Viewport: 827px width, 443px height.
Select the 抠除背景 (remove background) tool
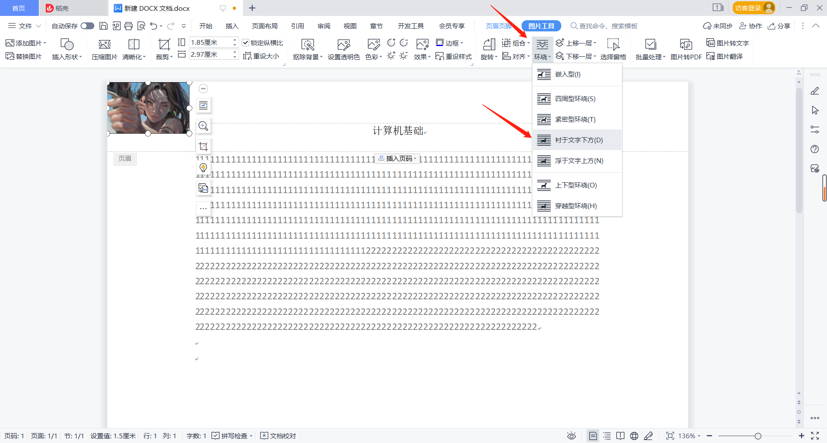[308, 49]
